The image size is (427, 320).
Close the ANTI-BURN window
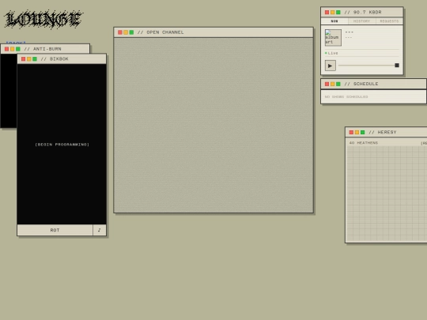6,49
